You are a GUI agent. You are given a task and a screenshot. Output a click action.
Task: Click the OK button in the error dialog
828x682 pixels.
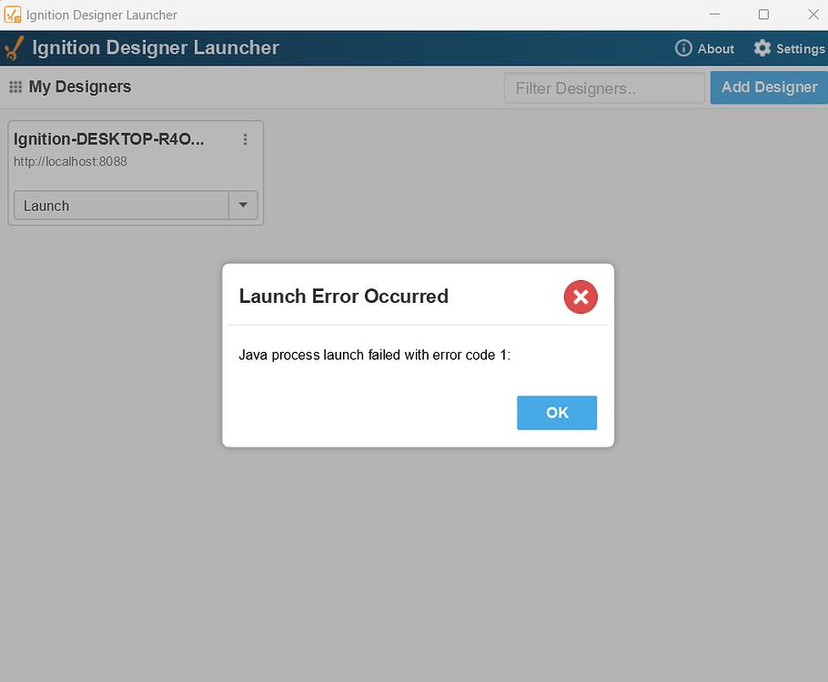tap(557, 413)
